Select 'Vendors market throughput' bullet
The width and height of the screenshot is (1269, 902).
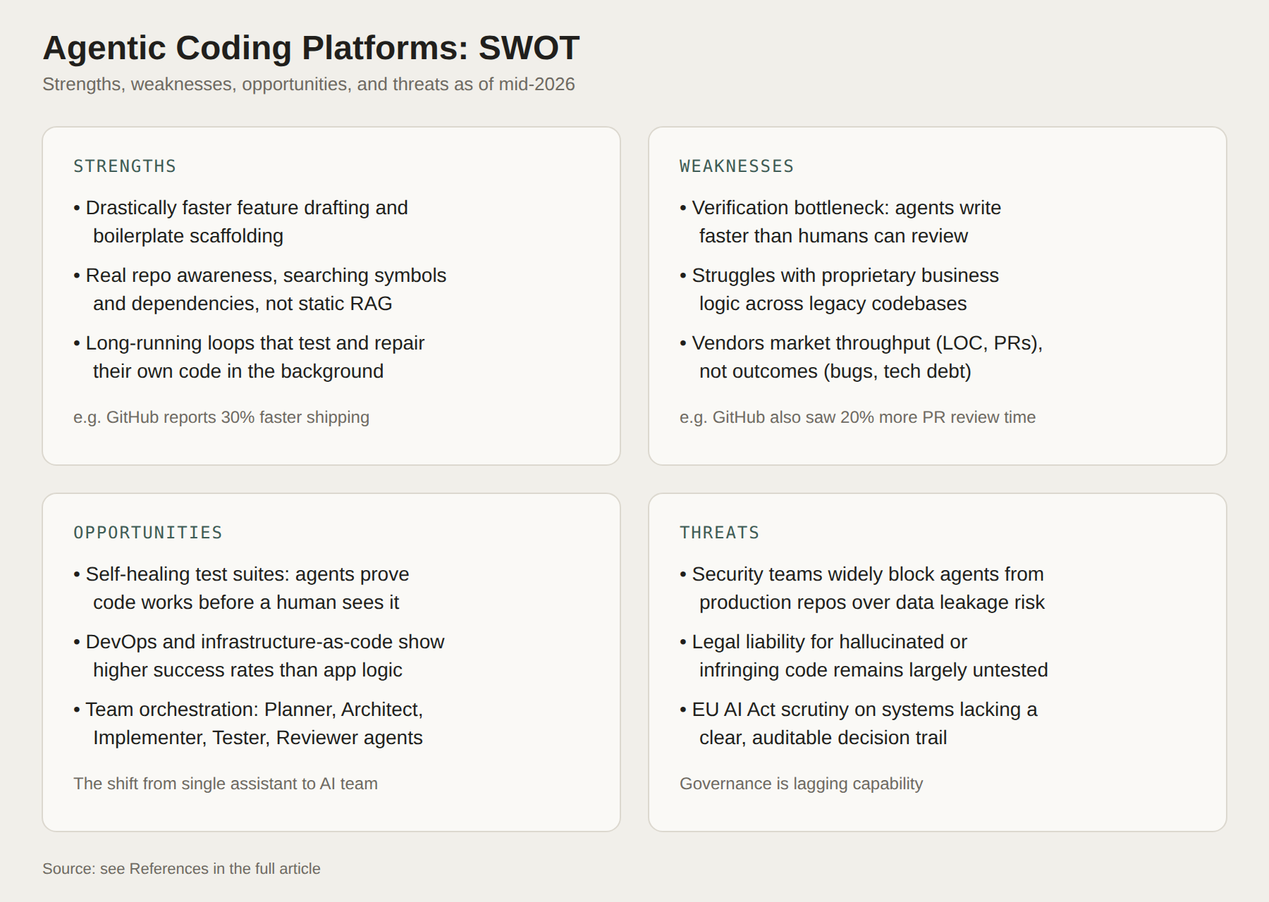pos(861,357)
